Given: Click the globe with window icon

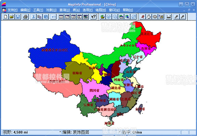Looking at the screenshot, I should pos(121,17).
